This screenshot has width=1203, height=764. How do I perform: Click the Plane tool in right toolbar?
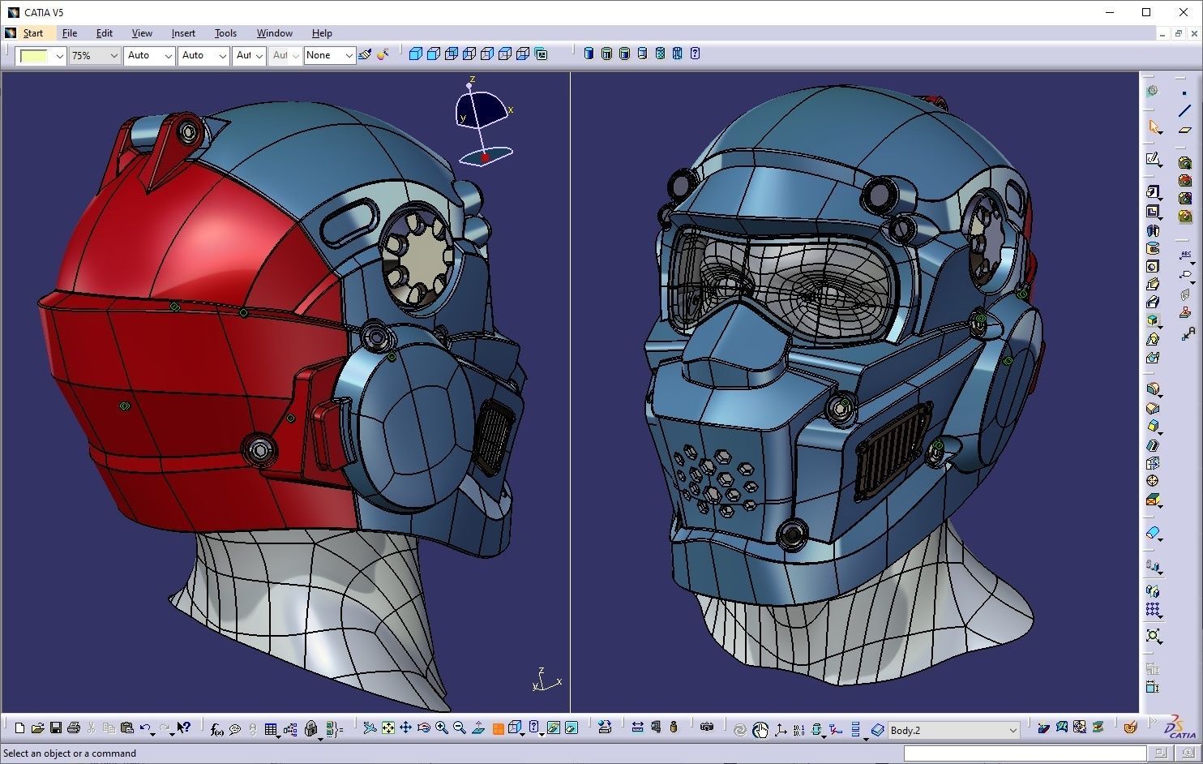coord(1184,130)
